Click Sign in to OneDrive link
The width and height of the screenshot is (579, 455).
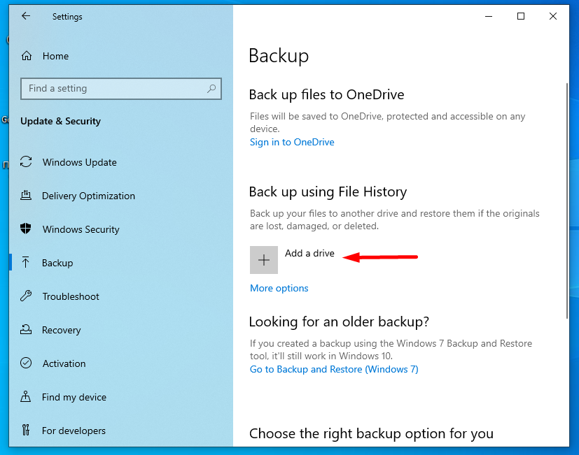tap(292, 142)
